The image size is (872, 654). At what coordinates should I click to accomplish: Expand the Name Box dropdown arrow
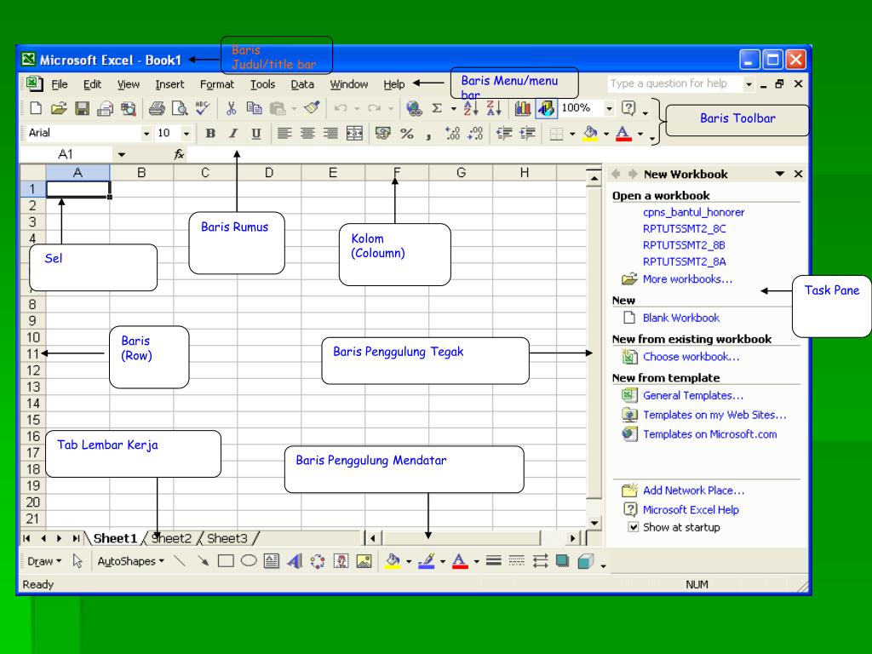point(121,155)
